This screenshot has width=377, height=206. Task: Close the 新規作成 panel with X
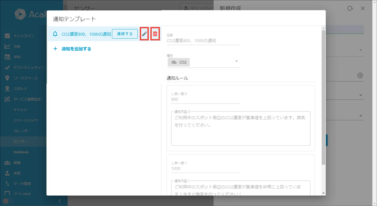pyautogui.click(x=363, y=8)
